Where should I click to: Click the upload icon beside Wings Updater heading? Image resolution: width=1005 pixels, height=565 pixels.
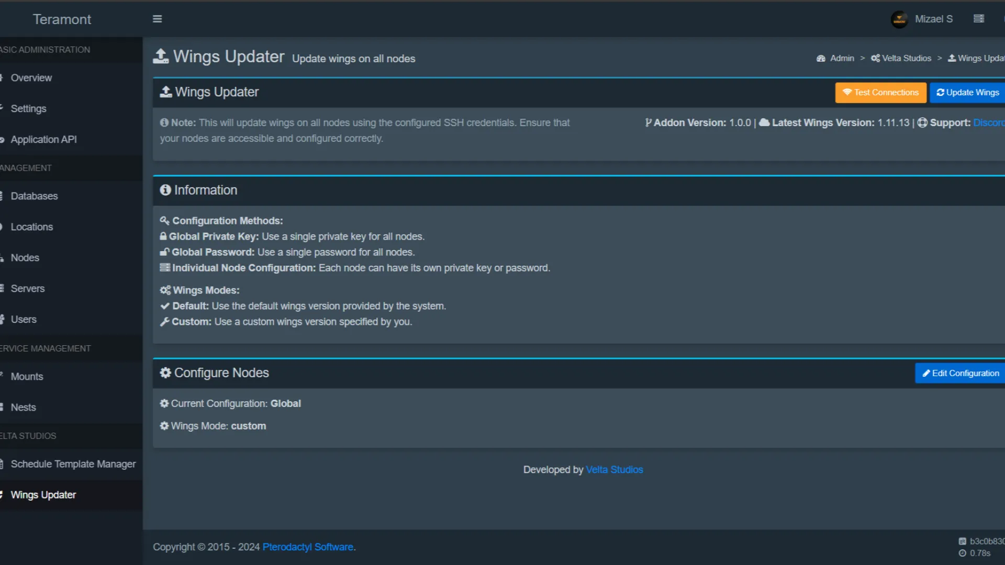click(161, 56)
